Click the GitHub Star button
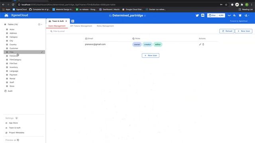The height and width of the screenshot is (143, 255). pos(212,15)
